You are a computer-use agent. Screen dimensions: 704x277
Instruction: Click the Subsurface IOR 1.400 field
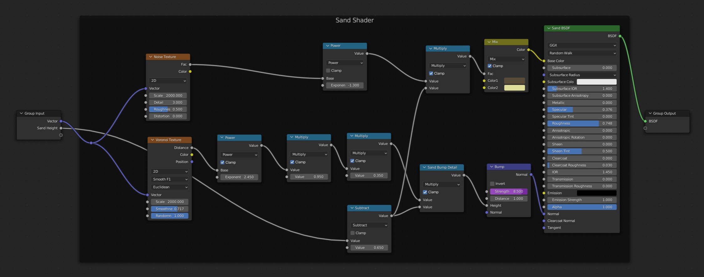pyautogui.click(x=582, y=89)
